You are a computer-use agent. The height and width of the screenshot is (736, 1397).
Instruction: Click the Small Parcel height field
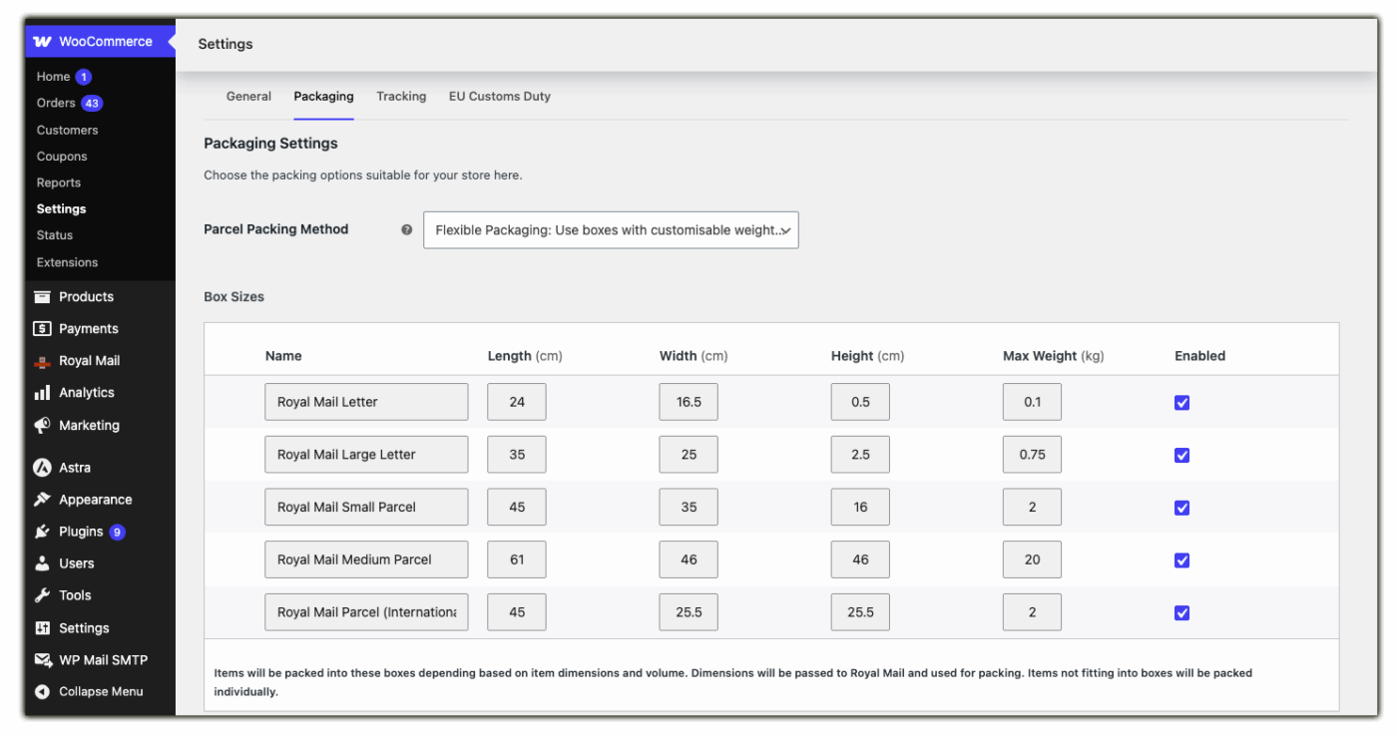click(860, 507)
